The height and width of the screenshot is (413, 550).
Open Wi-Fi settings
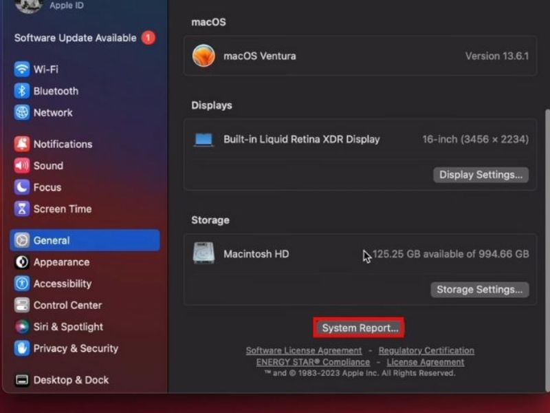(x=85, y=70)
